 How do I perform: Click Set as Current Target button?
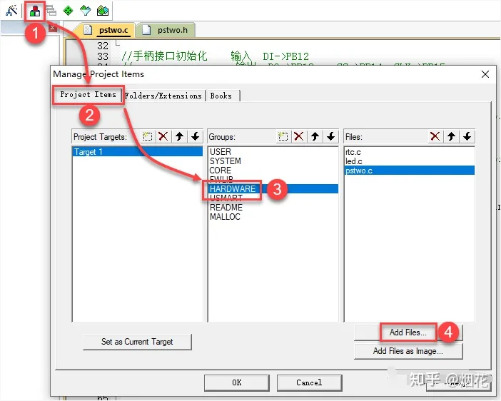(x=137, y=342)
